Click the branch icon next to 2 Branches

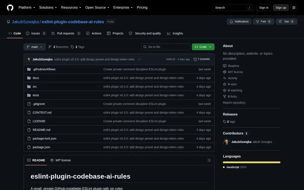coord(50,47)
